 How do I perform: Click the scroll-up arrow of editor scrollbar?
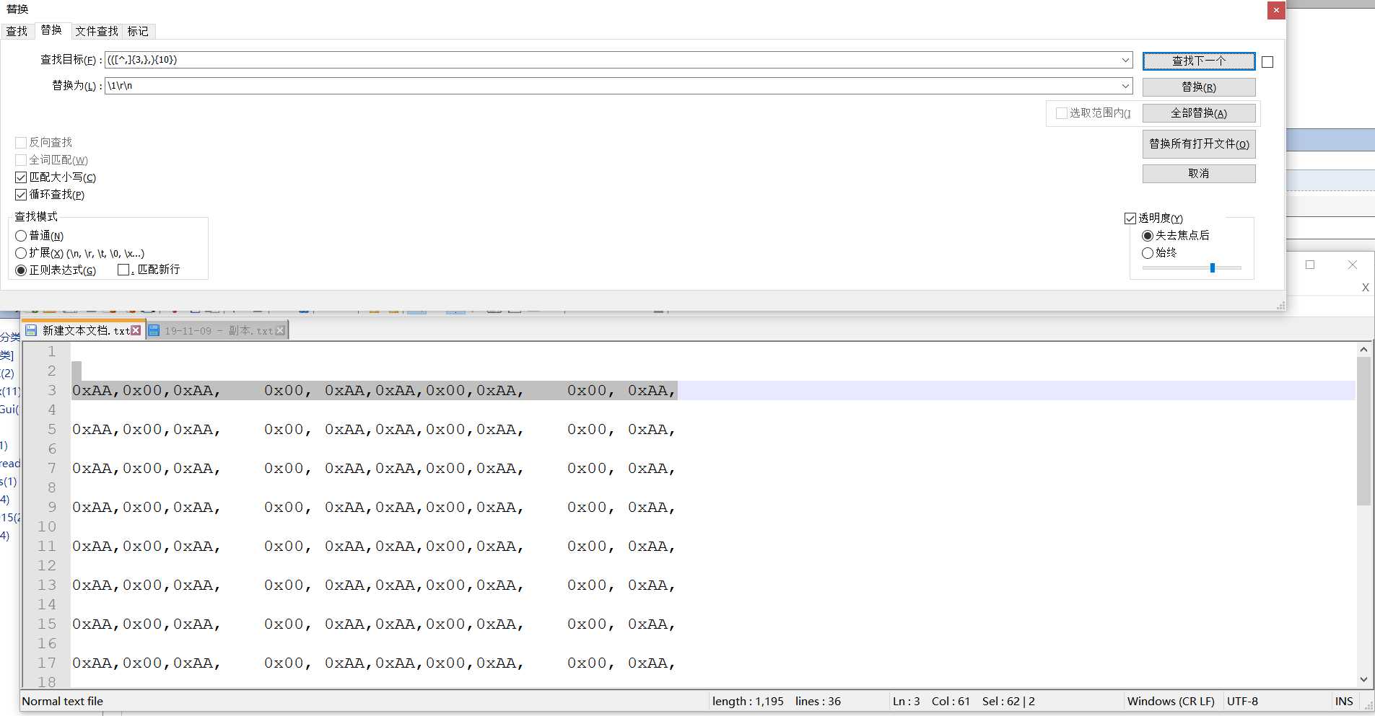click(x=1363, y=350)
